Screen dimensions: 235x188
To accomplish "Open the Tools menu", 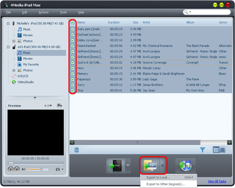I will point(63,12).
